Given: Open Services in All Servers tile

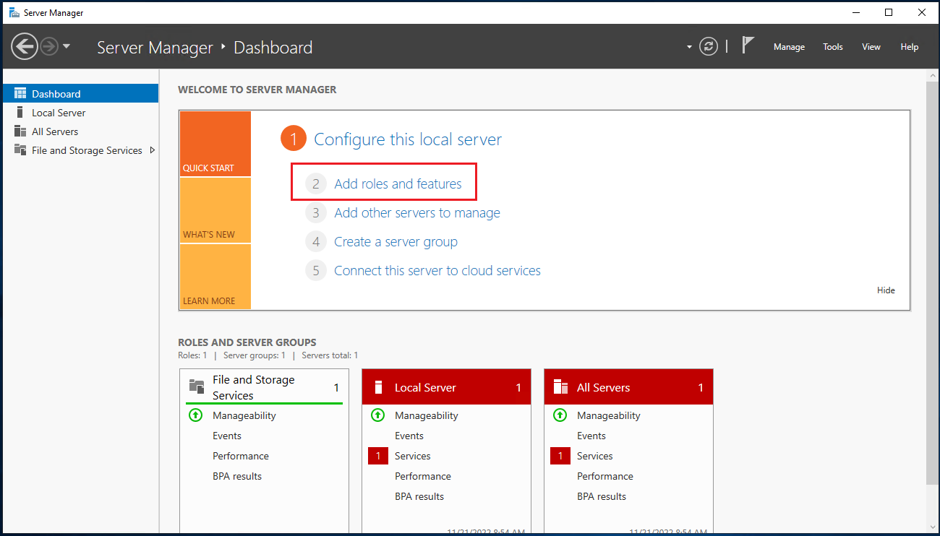Looking at the screenshot, I should (595, 456).
